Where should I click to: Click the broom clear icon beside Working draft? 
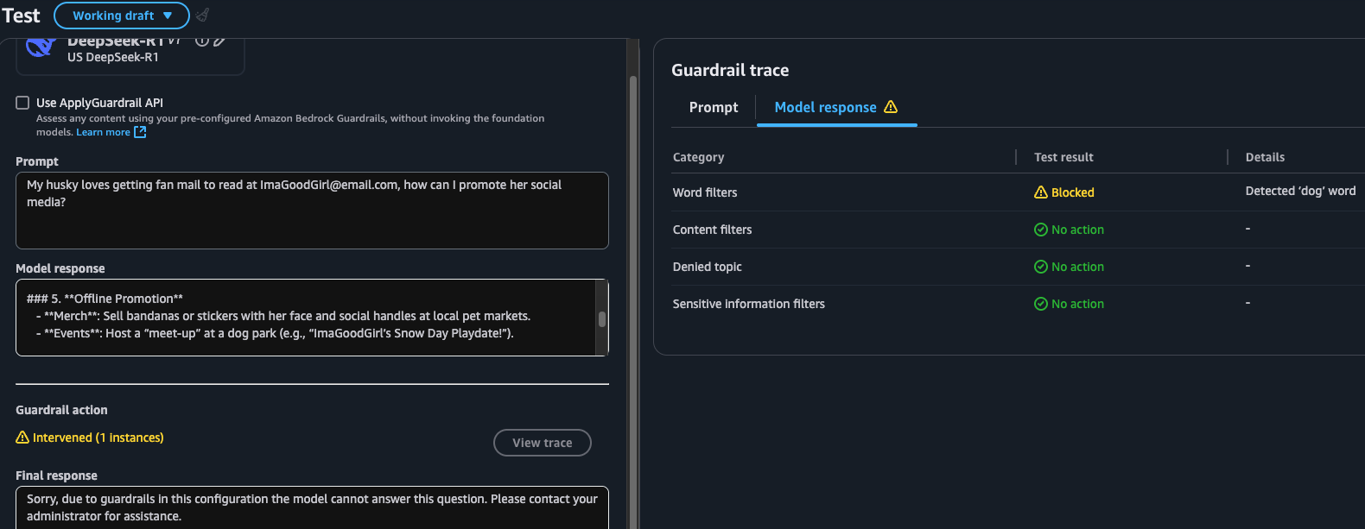click(203, 15)
